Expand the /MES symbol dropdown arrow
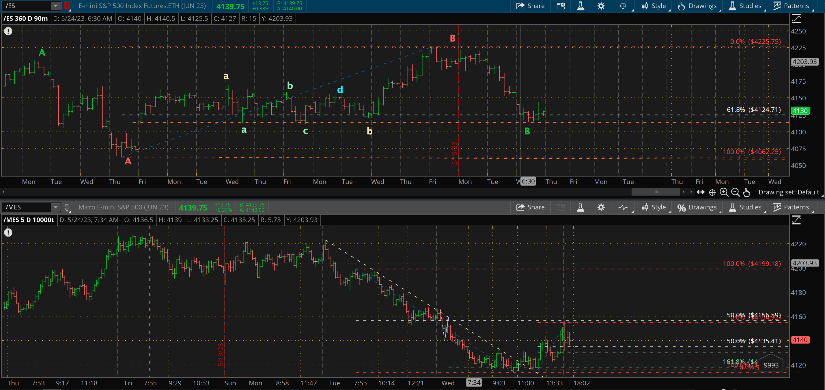 click(x=55, y=207)
